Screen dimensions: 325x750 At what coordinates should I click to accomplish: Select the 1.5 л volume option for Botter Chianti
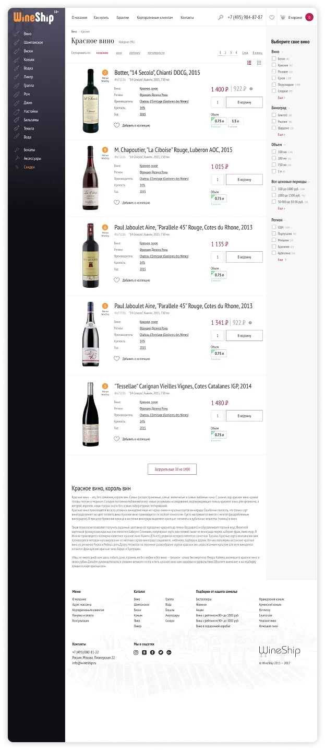[237, 121]
